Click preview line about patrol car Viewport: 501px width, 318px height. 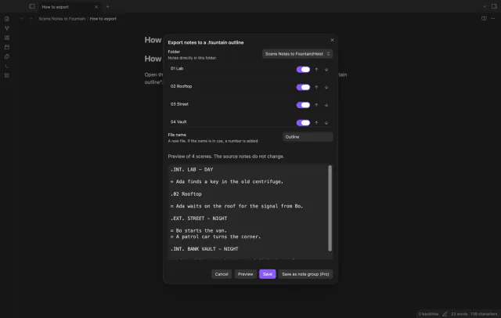click(x=216, y=237)
